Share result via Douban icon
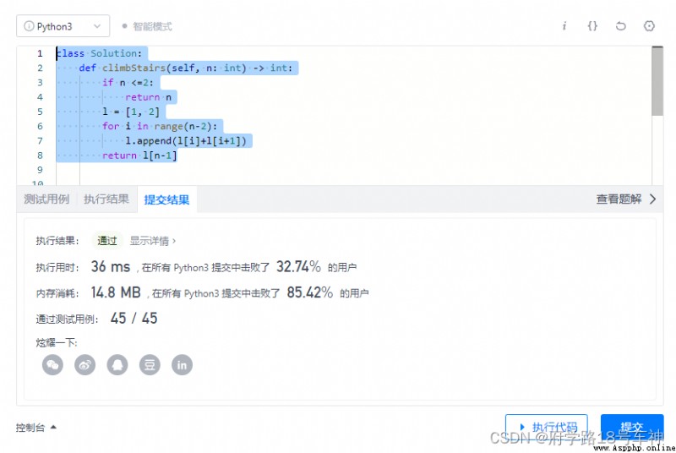 click(x=150, y=365)
